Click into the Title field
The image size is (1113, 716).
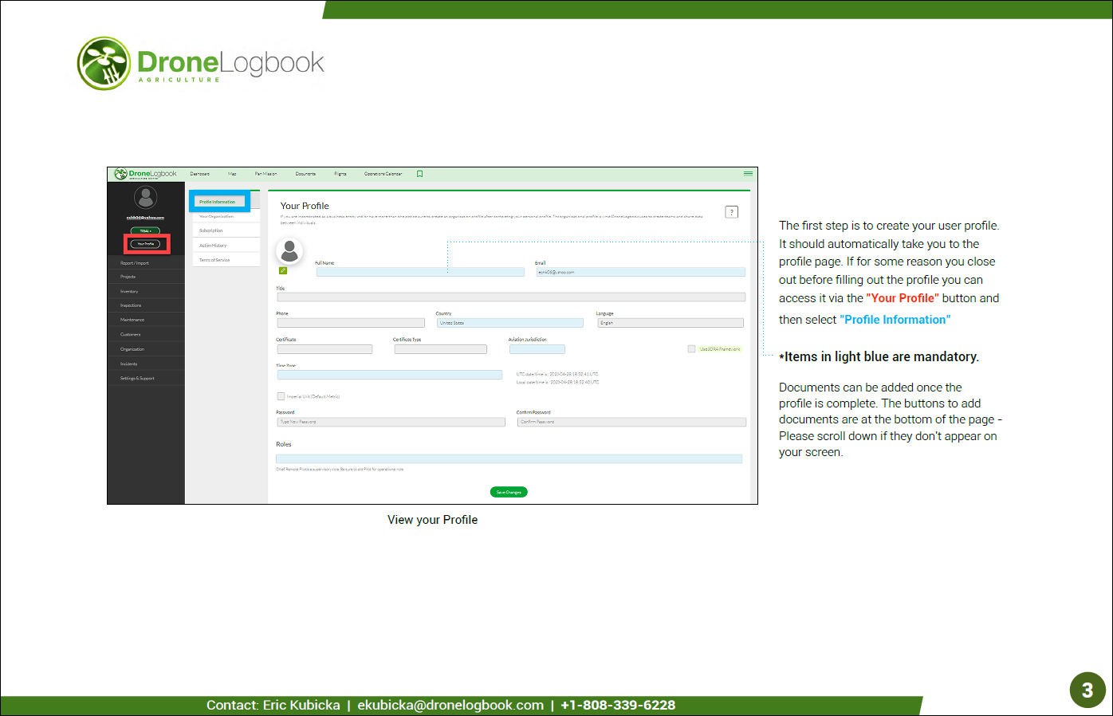point(511,297)
